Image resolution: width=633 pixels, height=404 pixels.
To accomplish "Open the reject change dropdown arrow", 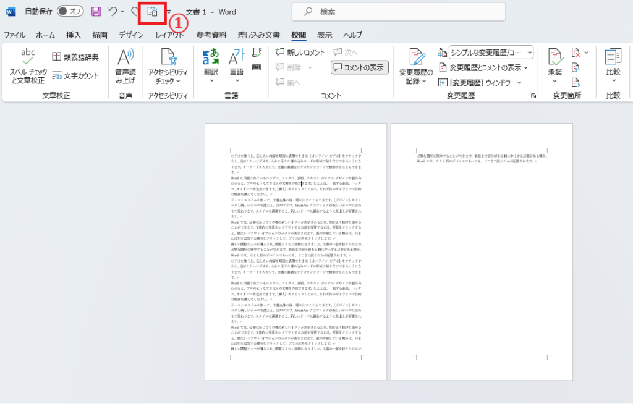I will click(586, 53).
